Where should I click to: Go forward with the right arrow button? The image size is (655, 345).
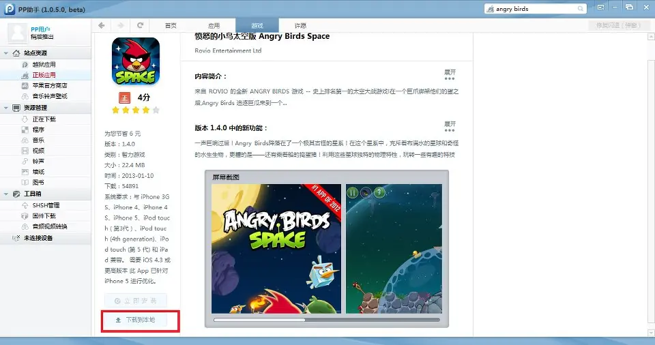(x=121, y=25)
